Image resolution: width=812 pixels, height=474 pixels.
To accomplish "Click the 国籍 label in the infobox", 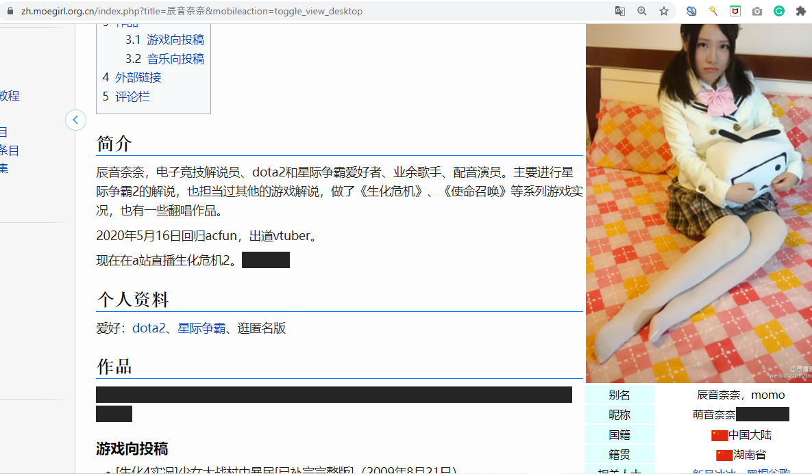I will [x=619, y=435].
